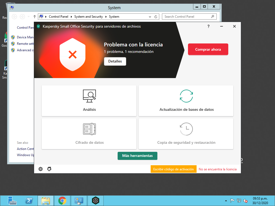The width and height of the screenshot is (275, 206).
Task: Click the Kaspersky green shield title icon
Action: [39, 27]
